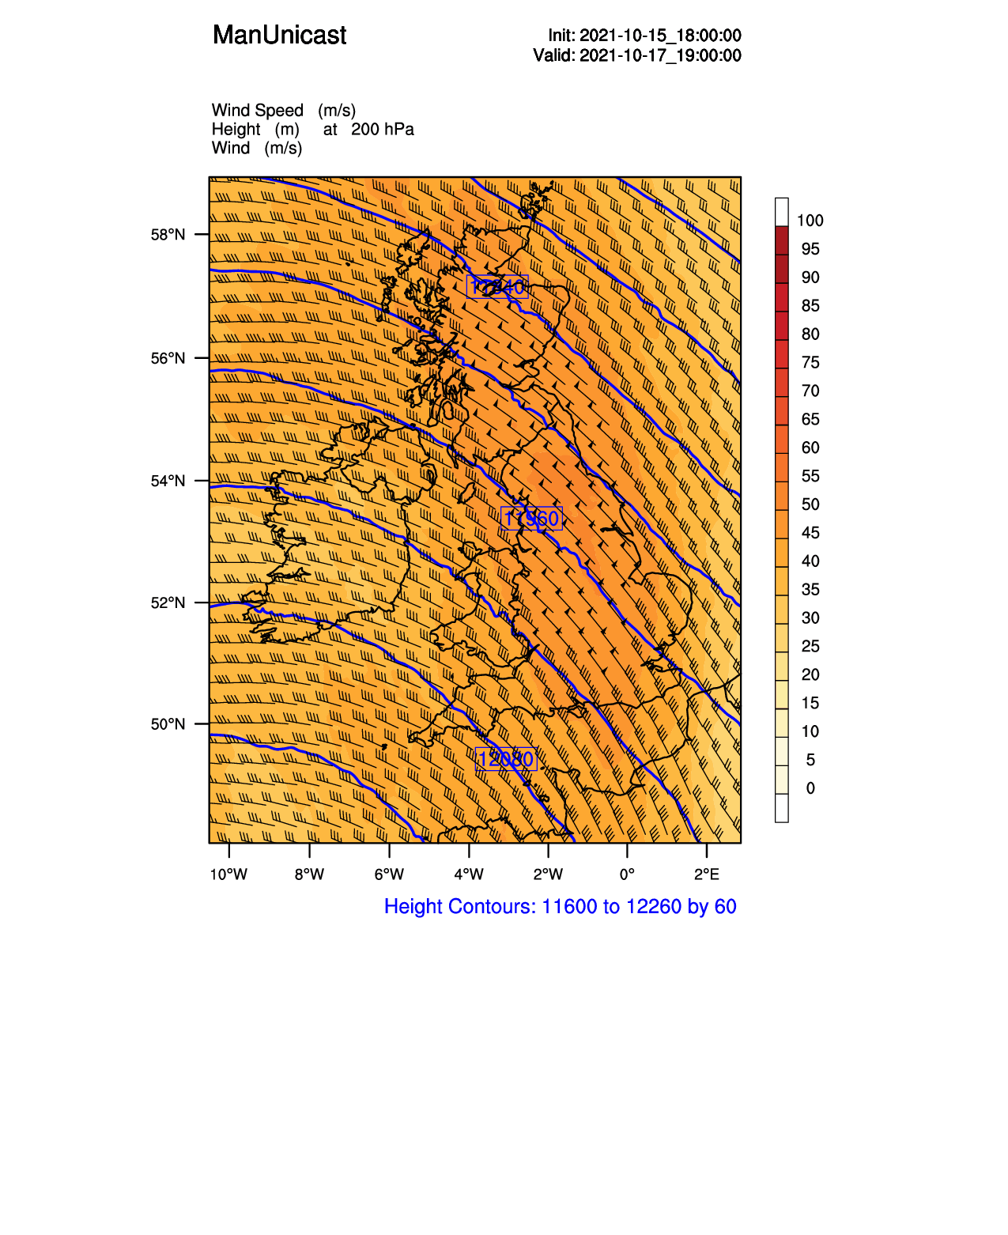This screenshot has height=1235, width=1008.
Task: Click the 0° longitude axis label
Action: point(627,874)
